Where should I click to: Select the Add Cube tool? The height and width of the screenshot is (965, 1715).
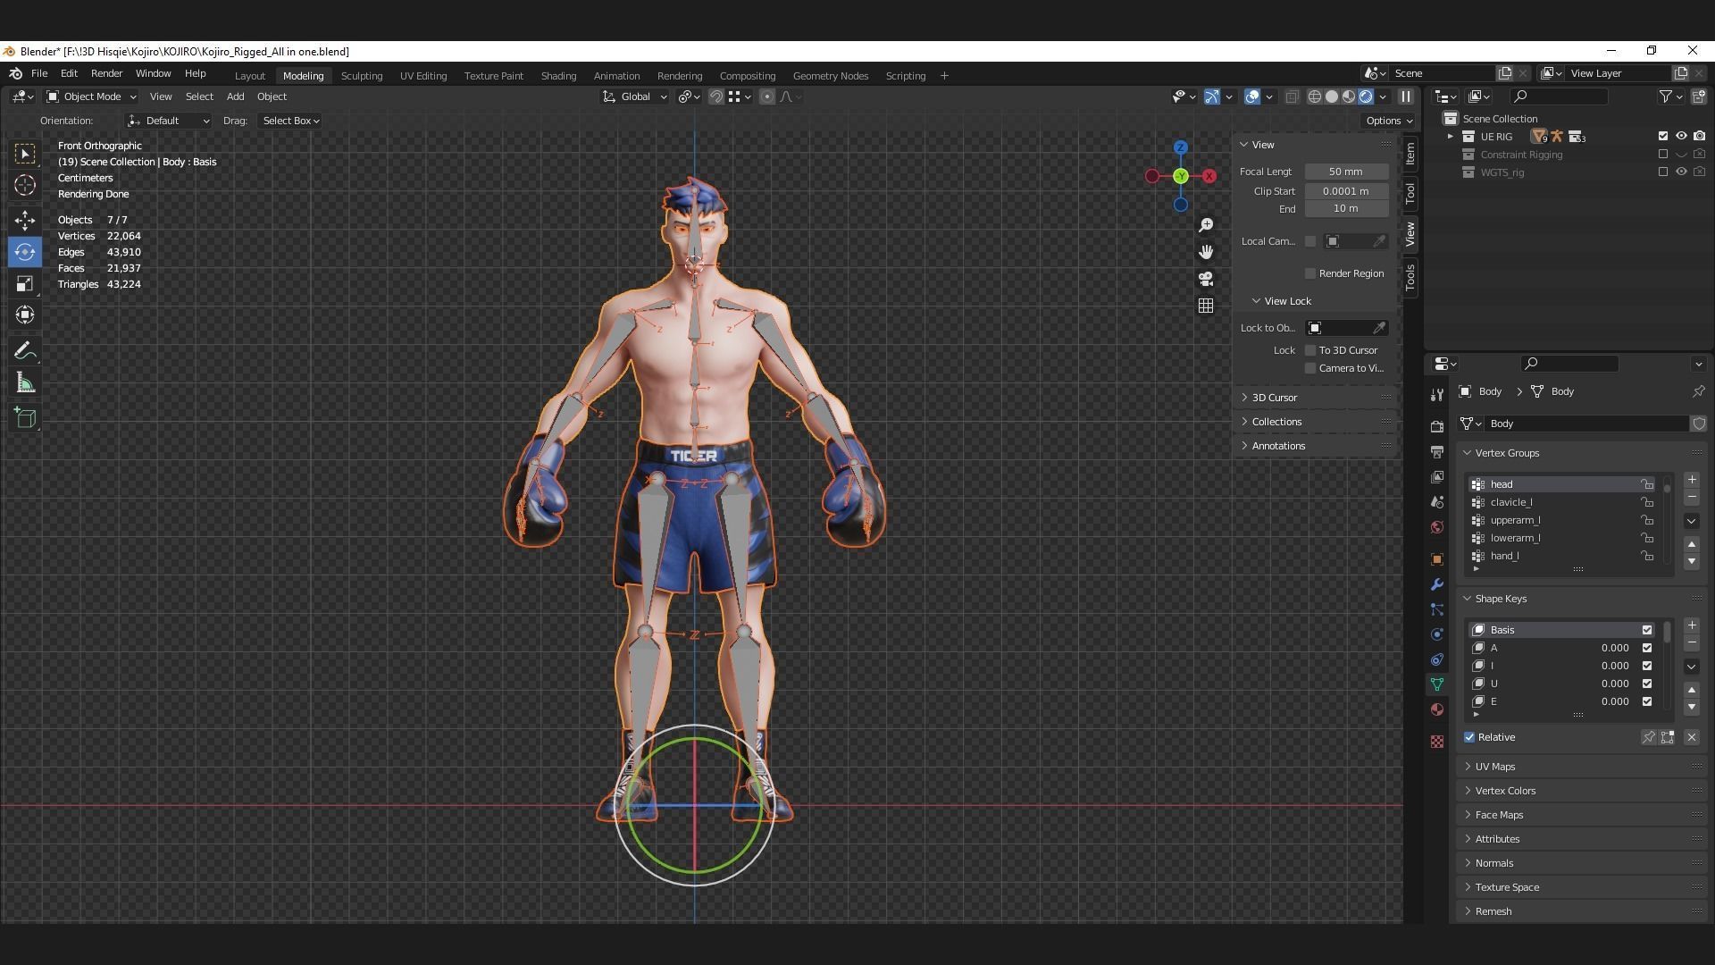tap(25, 417)
